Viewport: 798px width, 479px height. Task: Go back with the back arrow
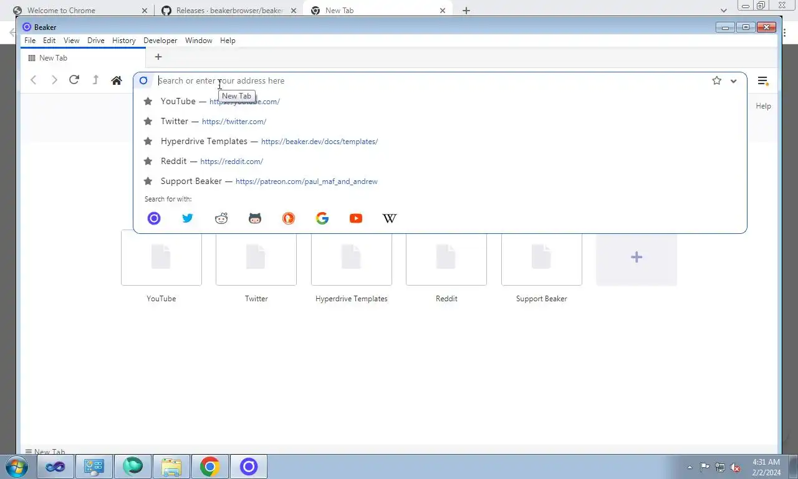pyautogui.click(x=34, y=80)
